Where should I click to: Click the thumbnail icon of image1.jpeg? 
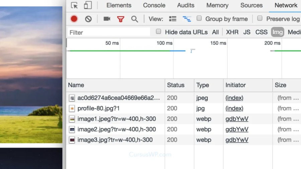[72, 119]
